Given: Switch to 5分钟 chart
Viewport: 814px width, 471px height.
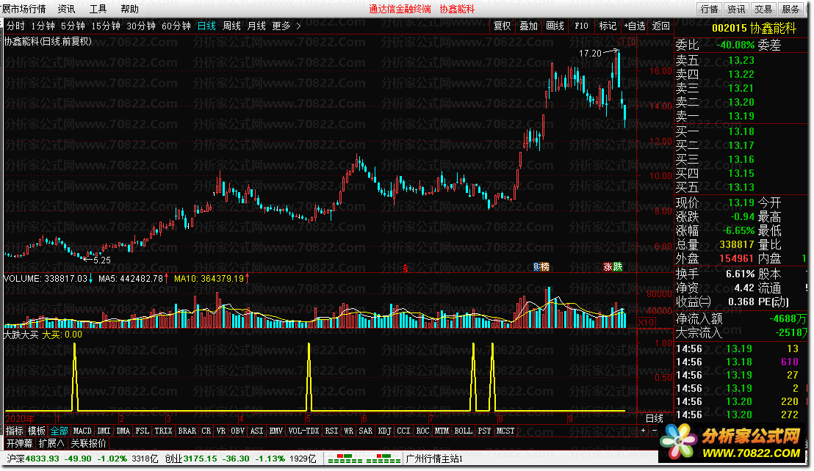Looking at the screenshot, I should [73, 26].
